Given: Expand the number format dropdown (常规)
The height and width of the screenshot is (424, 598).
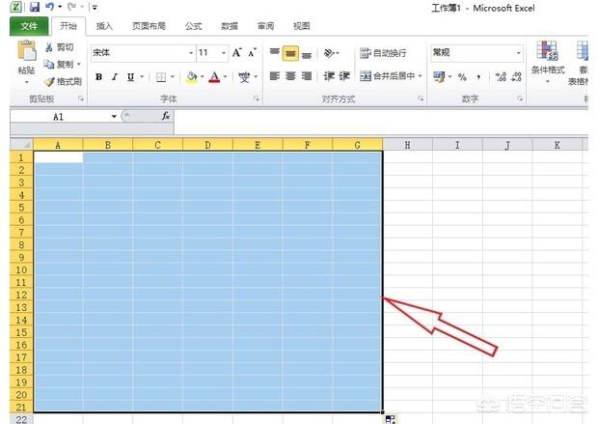Looking at the screenshot, I should (518, 53).
